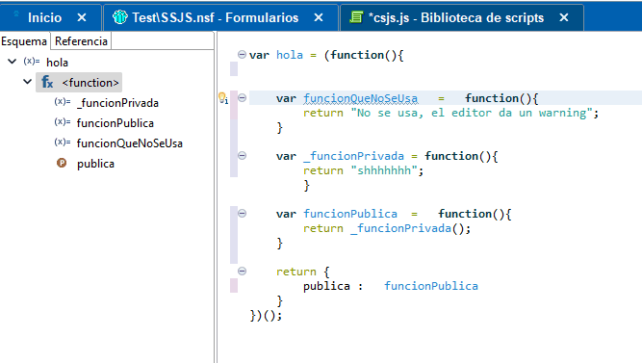Fold the funcionQueNoSeUsa function block

242,97
